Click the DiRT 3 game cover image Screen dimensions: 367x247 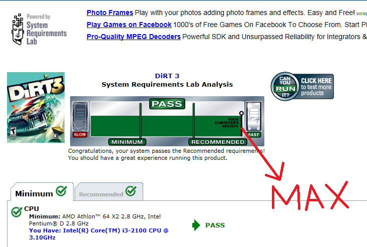36,107
